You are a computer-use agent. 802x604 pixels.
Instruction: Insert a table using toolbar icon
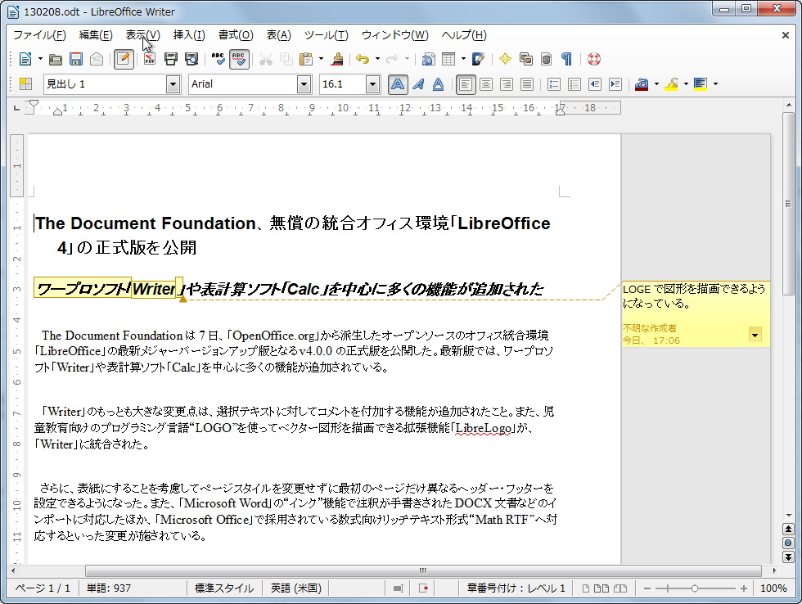click(x=448, y=59)
